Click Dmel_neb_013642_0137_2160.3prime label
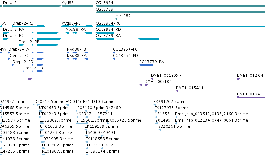This screenshot has width=265, height=156. pyautogui.click(x=211, y=114)
